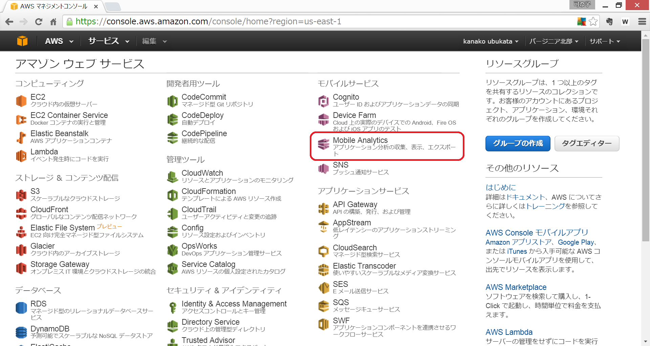
Task: Click the タグエディター button
Action: coord(587,144)
